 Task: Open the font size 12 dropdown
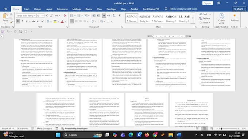(43, 16)
